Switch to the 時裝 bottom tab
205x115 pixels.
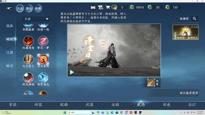tap(38, 105)
